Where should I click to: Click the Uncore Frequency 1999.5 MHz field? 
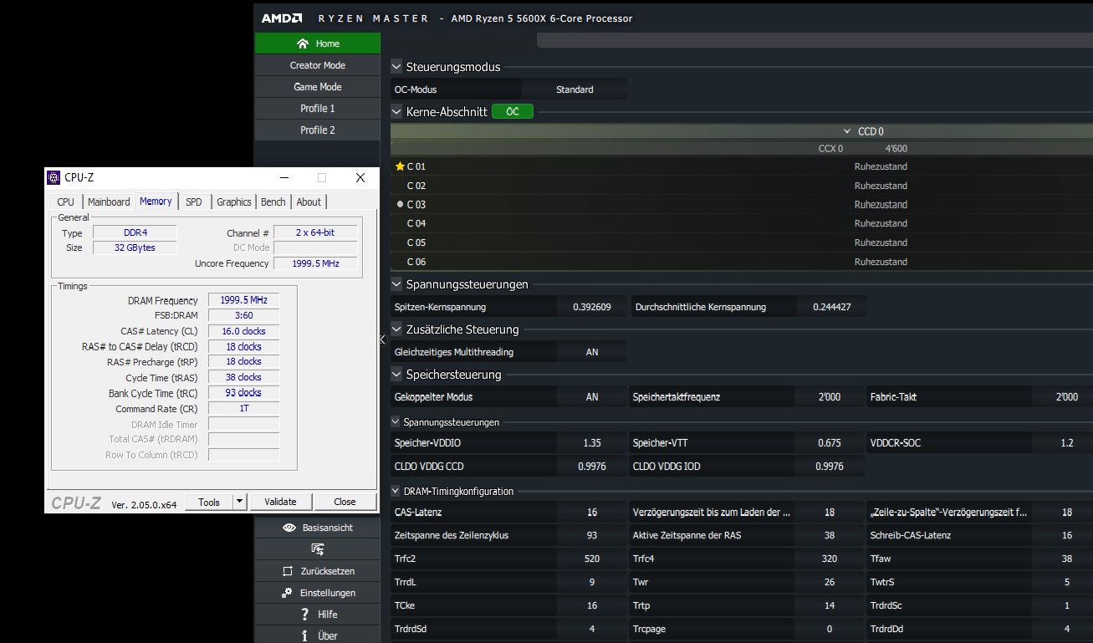click(315, 263)
